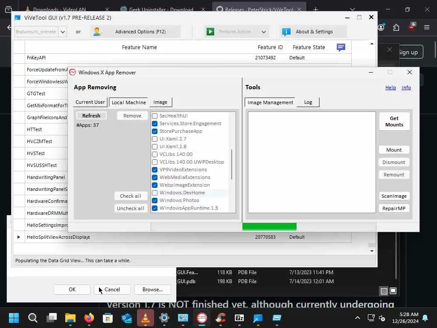Click the Refresh button
This screenshot has height=328, width=437.
click(x=91, y=116)
